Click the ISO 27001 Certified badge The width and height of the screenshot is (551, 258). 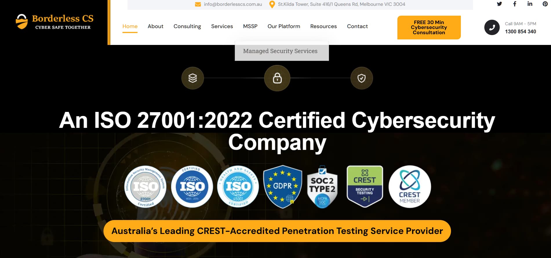(x=146, y=187)
